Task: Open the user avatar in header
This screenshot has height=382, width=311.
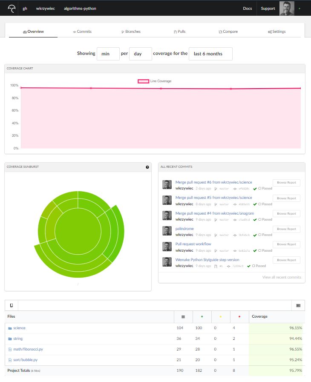Action: click(287, 9)
